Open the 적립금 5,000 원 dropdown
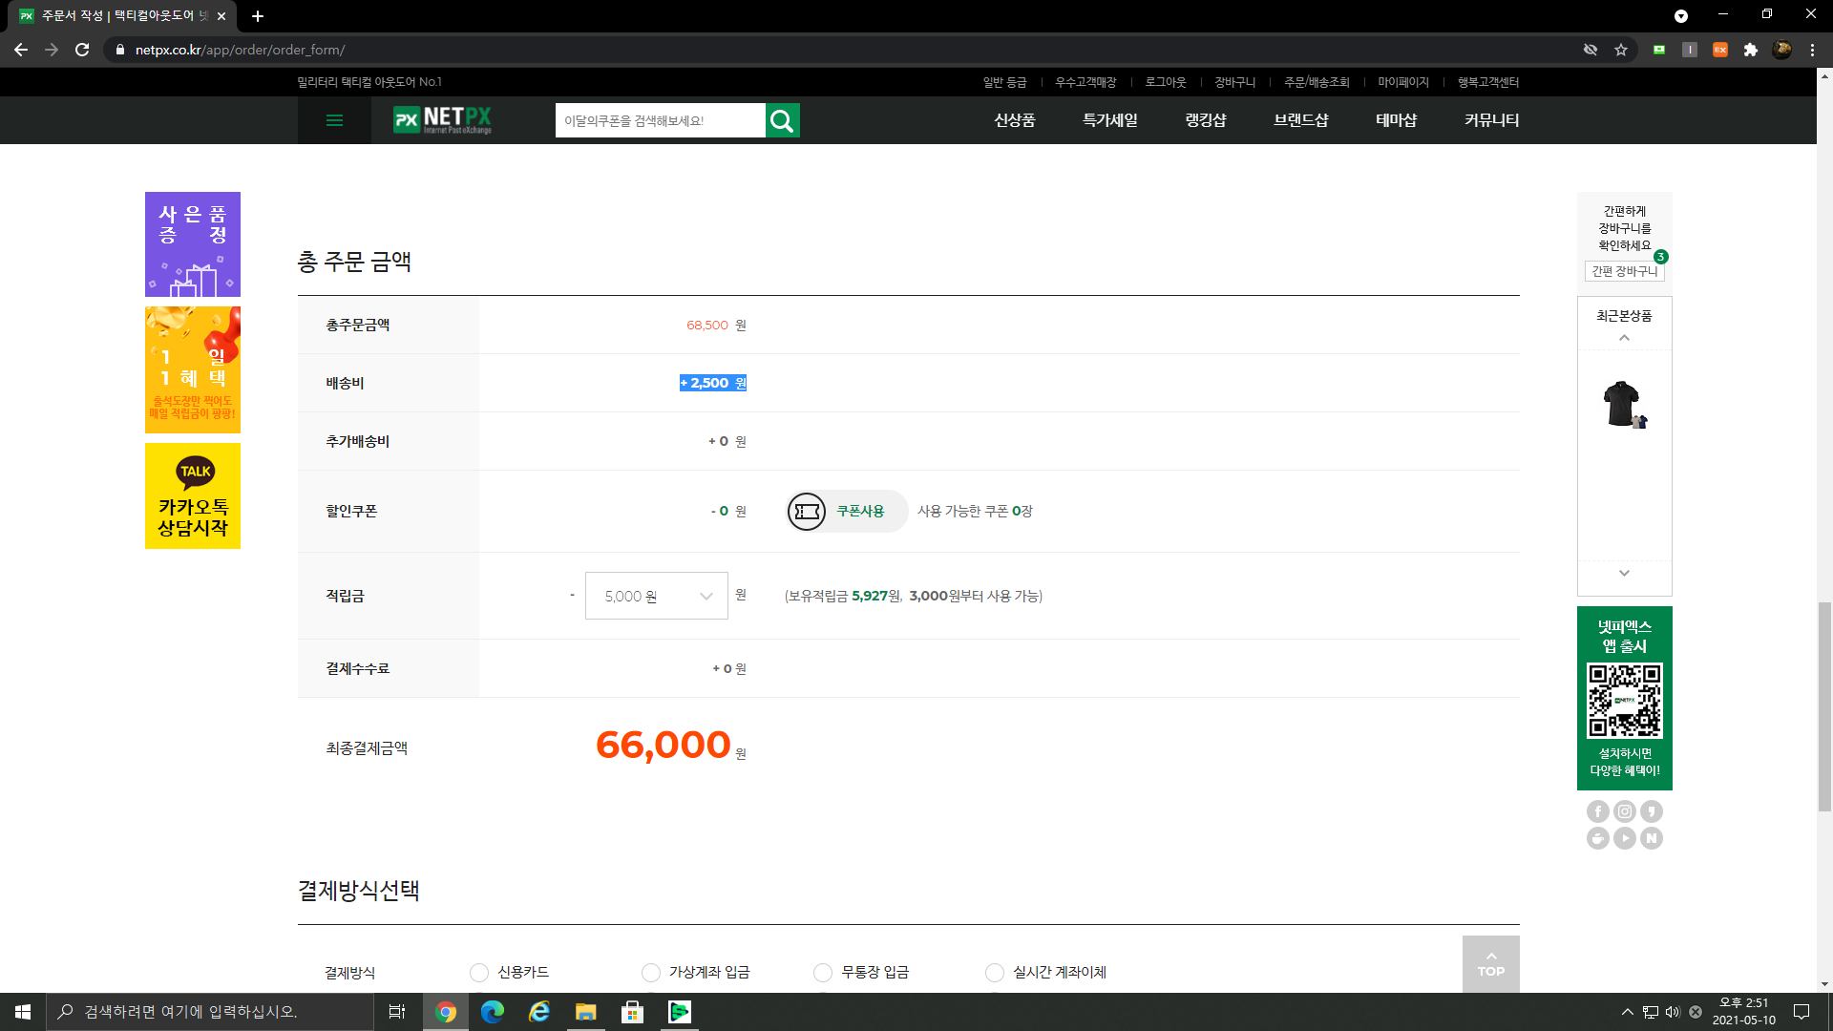Image resolution: width=1833 pixels, height=1031 pixels. click(657, 596)
